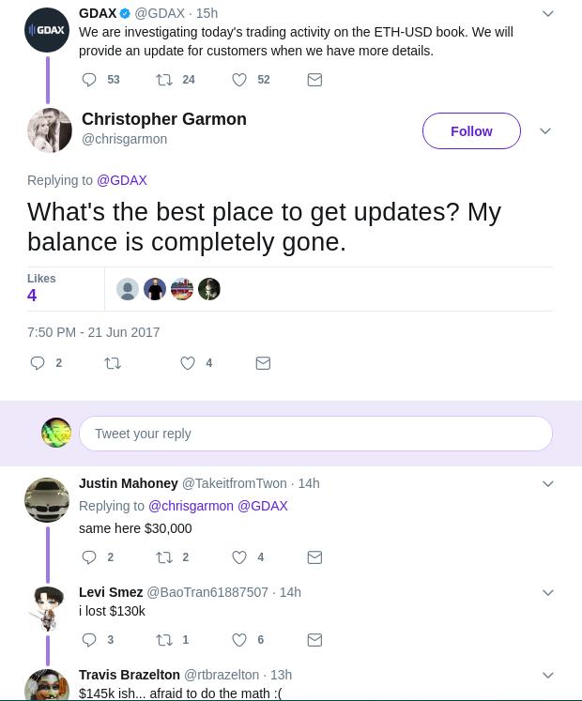582x701 pixels.
Task: Retweet the GDAX tweet
Action: (x=164, y=81)
